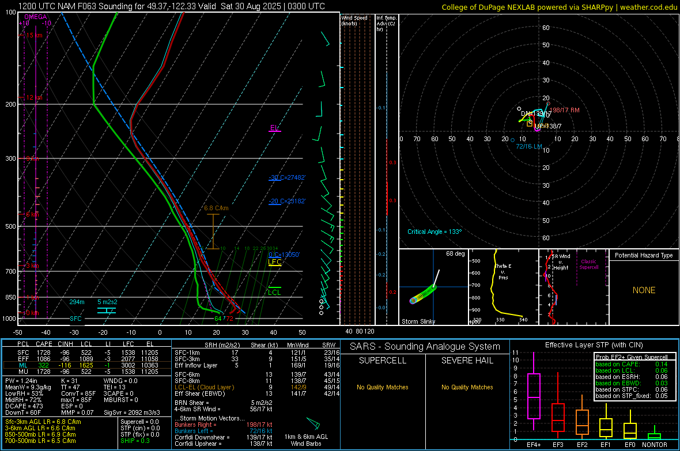Click 'Prob EF2+ Given Supercell' header
Screen dimensions: 680x451
[632, 357]
